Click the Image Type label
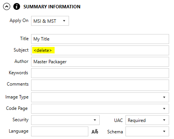The height and width of the screenshot is (139, 174). tap(17, 97)
